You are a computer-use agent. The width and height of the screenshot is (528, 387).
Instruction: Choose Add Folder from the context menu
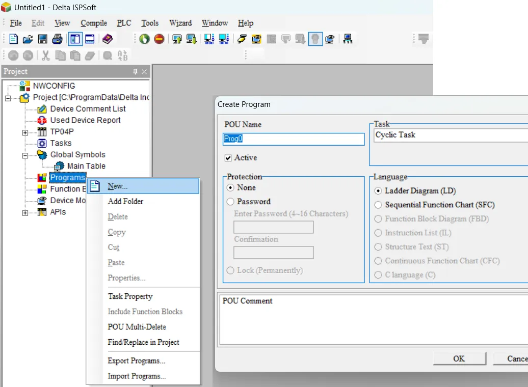pyautogui.click(x=143, y=201)
